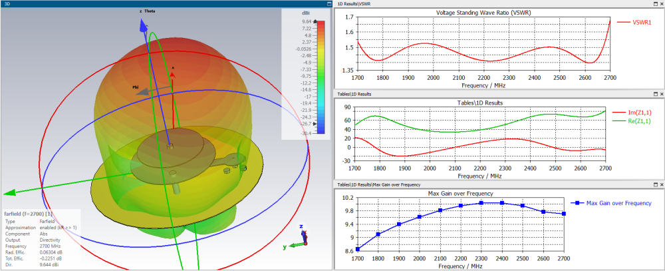The width and height of the screenshot is (665, 271).
Task: Click the lower color-scale marker near -26.7
Action: [315, 124]
